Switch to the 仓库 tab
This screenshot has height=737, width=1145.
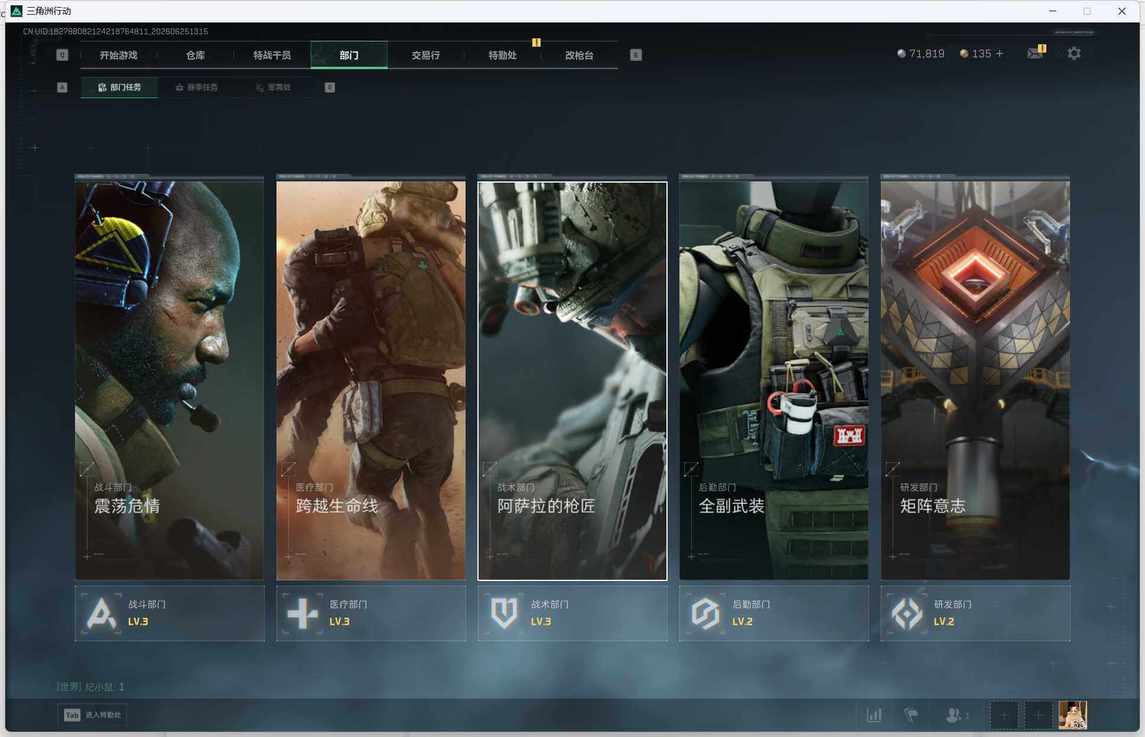(195, 55)
